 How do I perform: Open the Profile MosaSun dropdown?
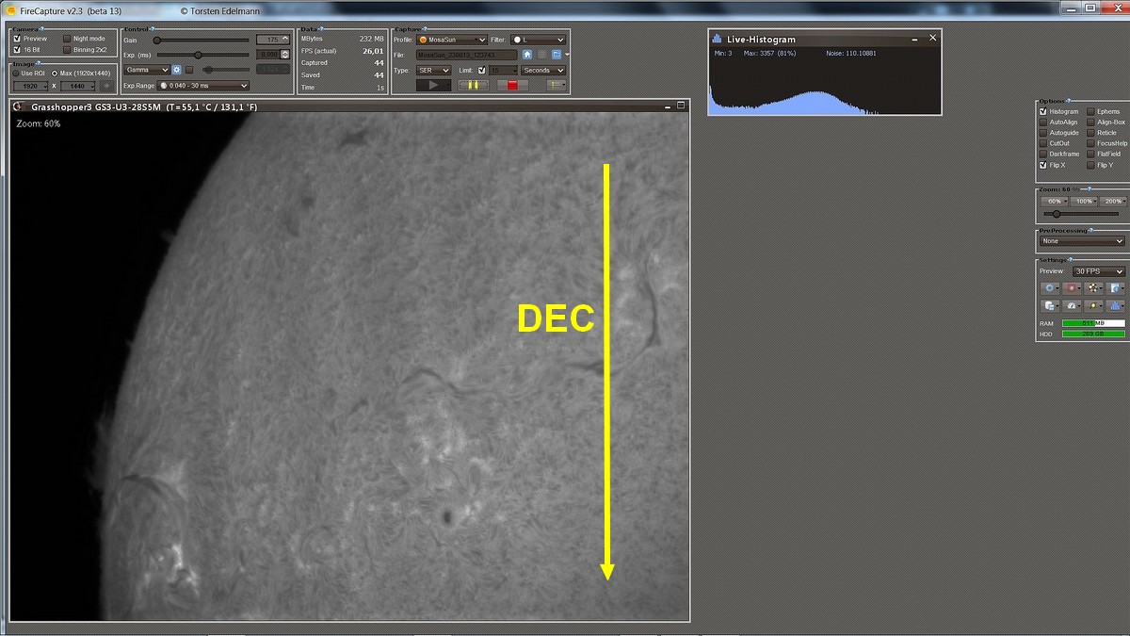click(x=452, y=40)
